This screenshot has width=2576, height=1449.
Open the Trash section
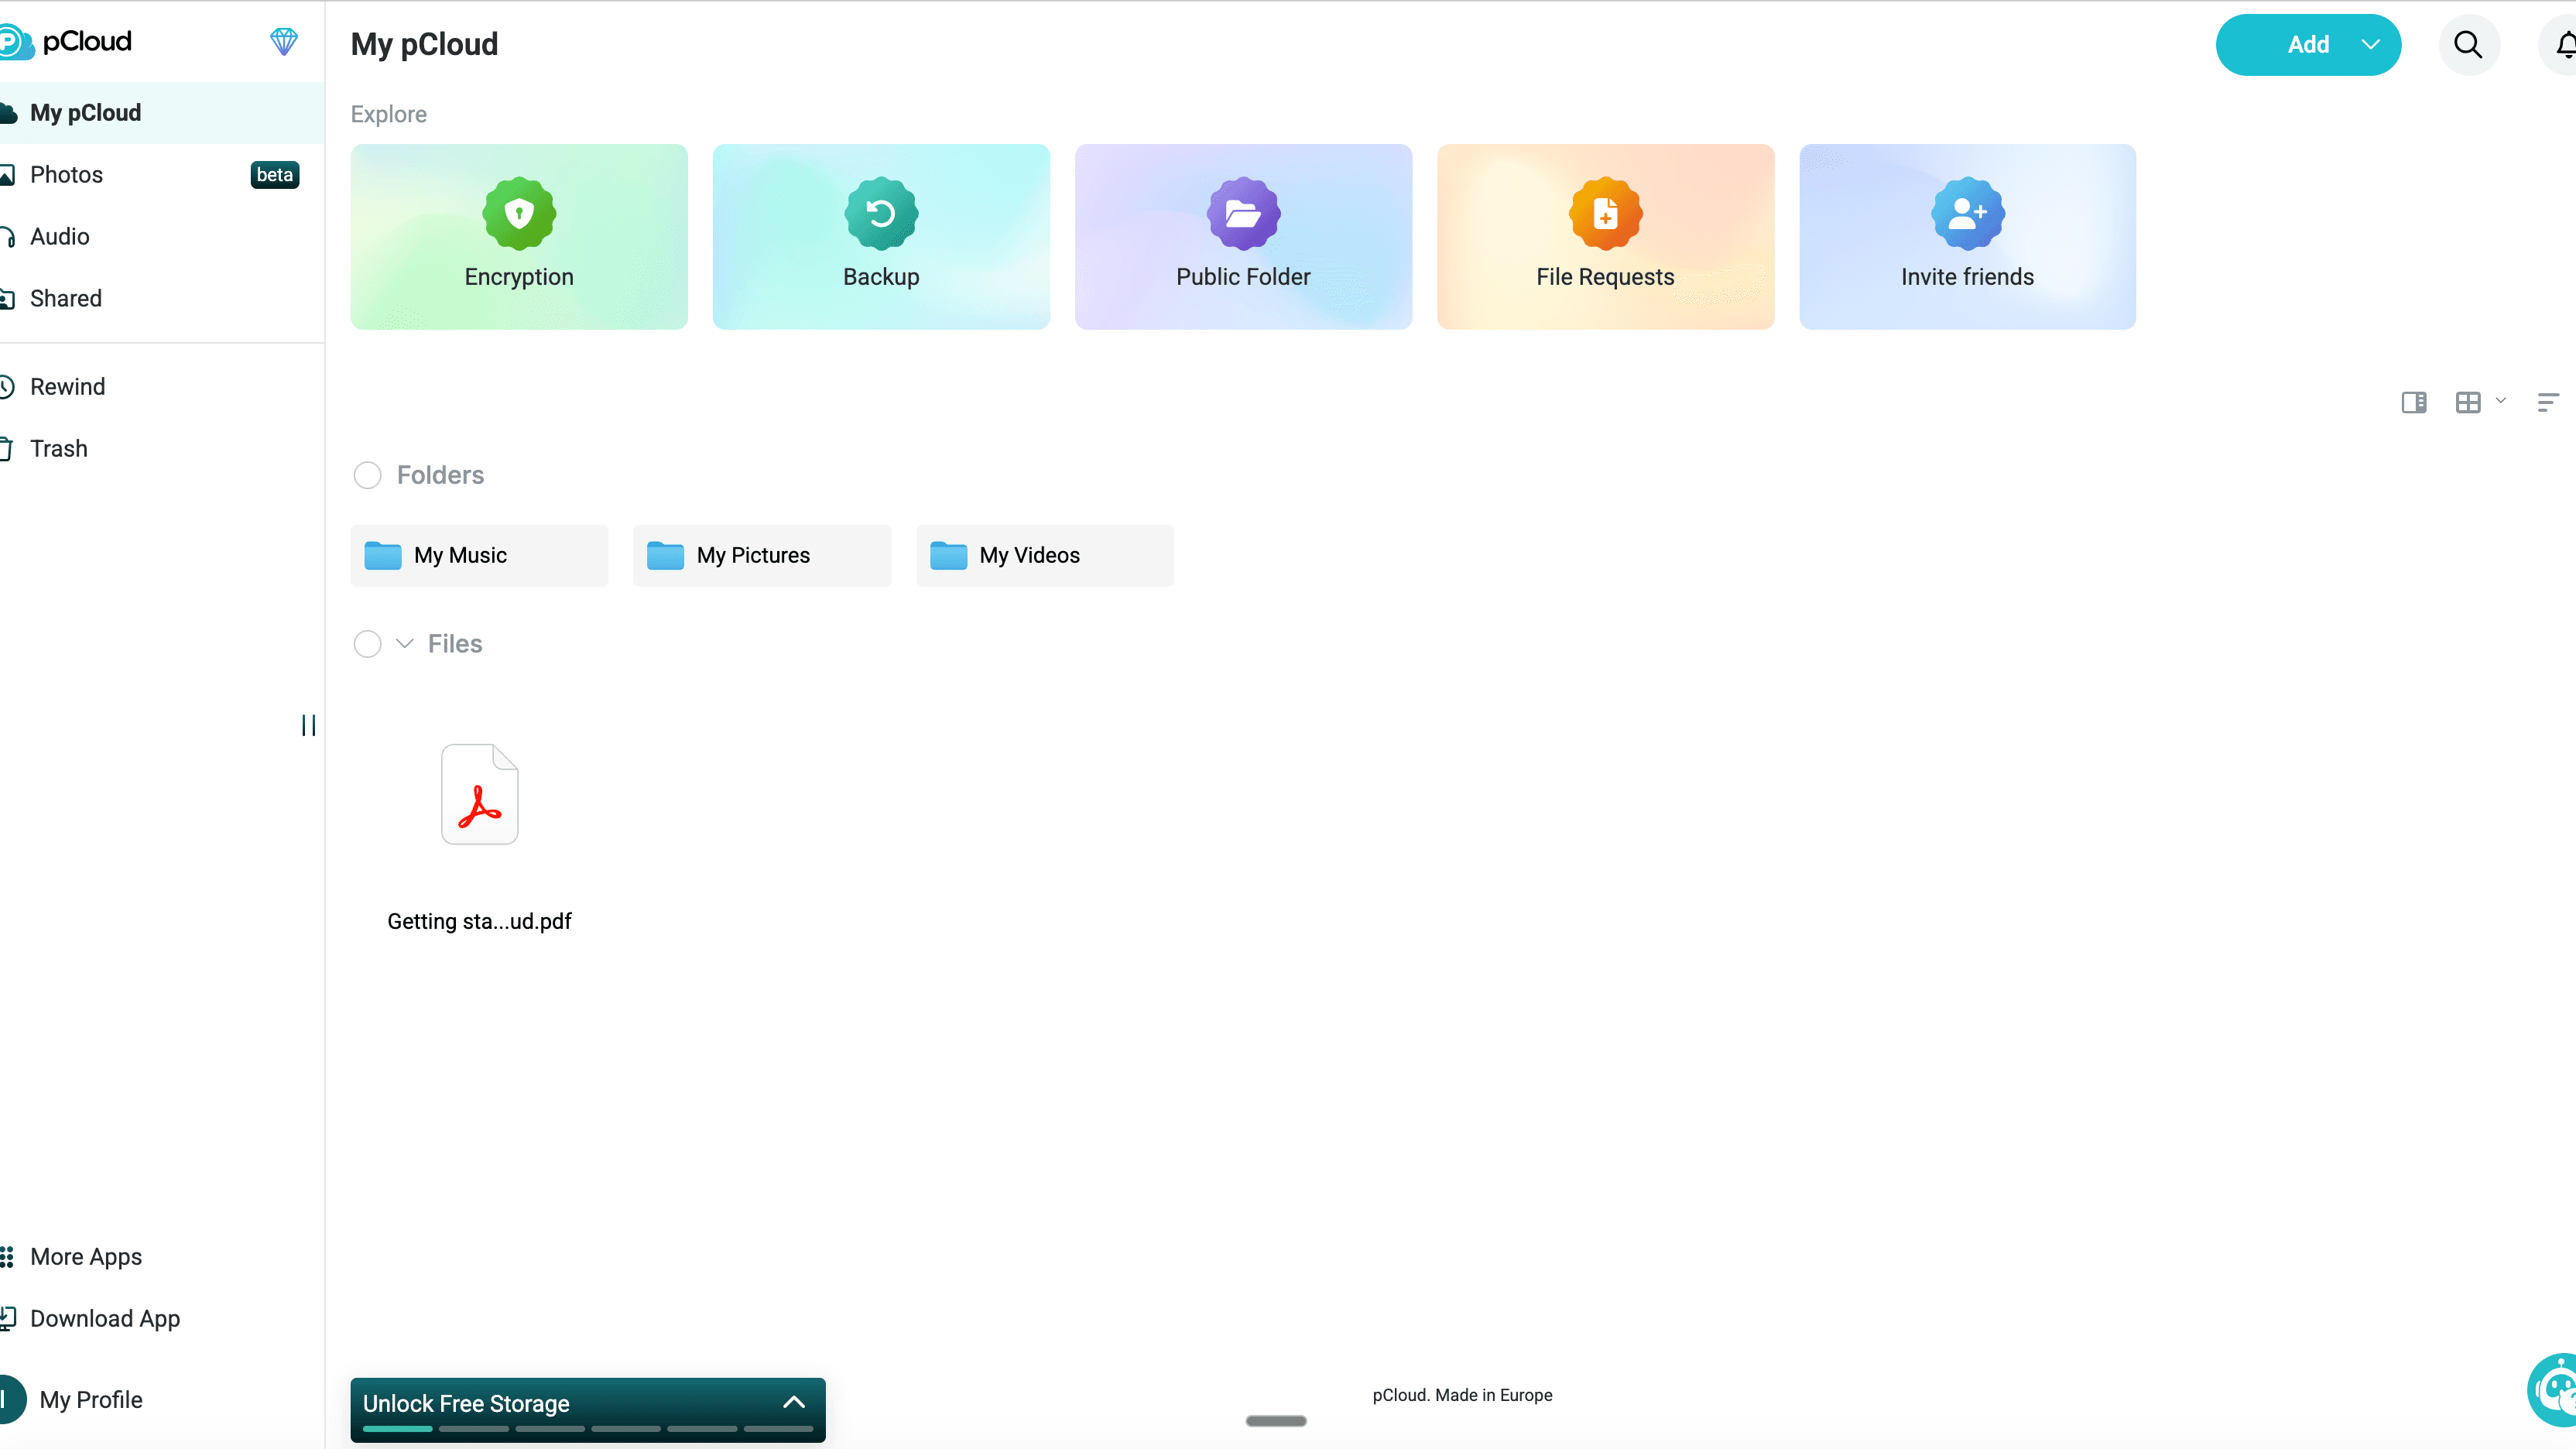[x=59, y=448]
